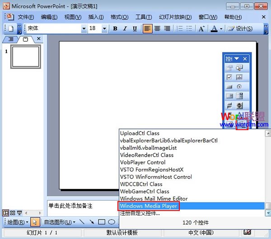Close the control toolbox

[245, 59]
